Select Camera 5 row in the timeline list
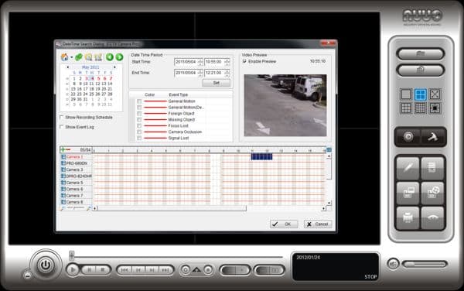The height and width of the screenshot is (291, 464). 77,183
